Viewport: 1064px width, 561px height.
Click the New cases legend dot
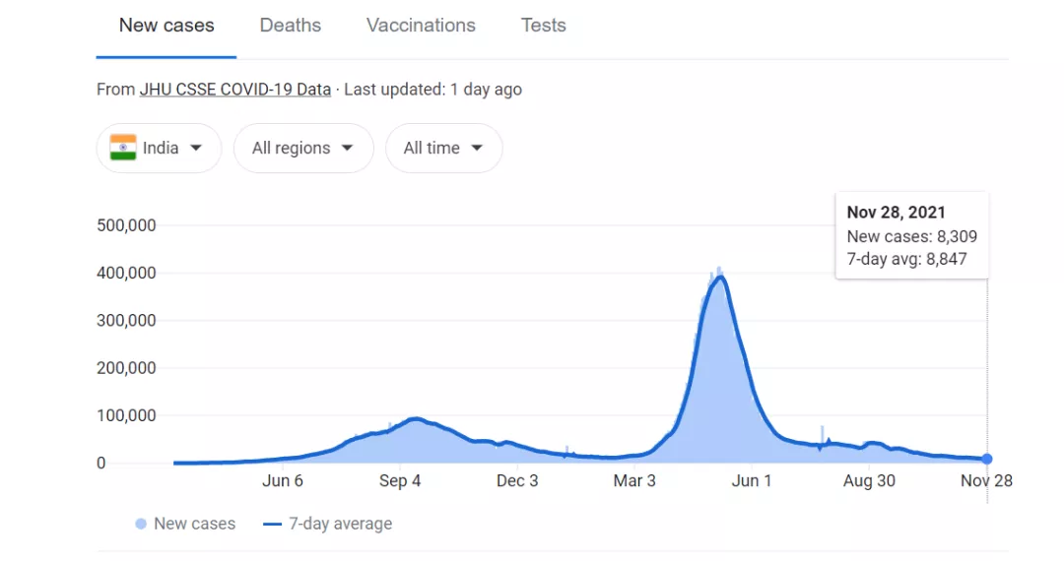pyautogui.click(x=141, y=524)
